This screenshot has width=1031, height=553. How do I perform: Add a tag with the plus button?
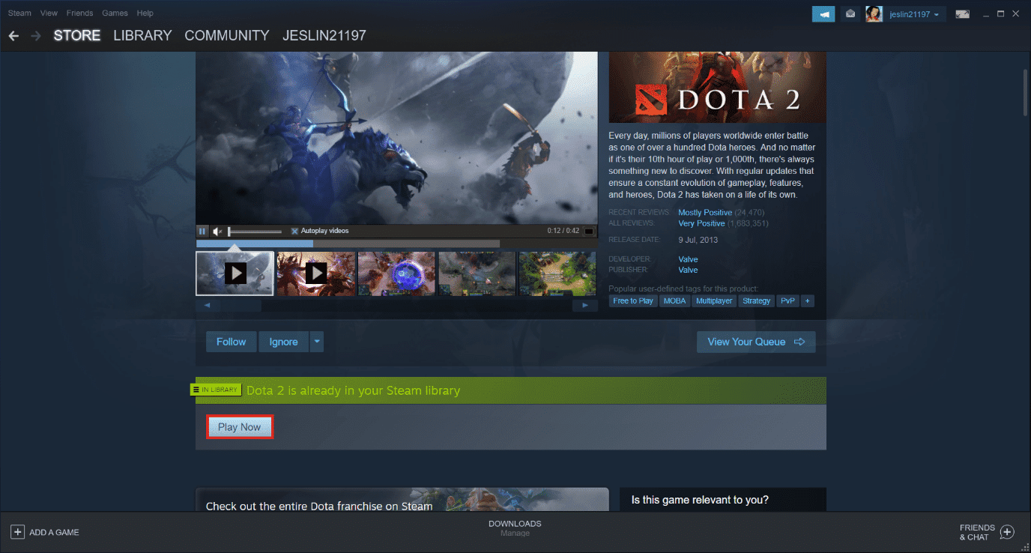[807, 300]
